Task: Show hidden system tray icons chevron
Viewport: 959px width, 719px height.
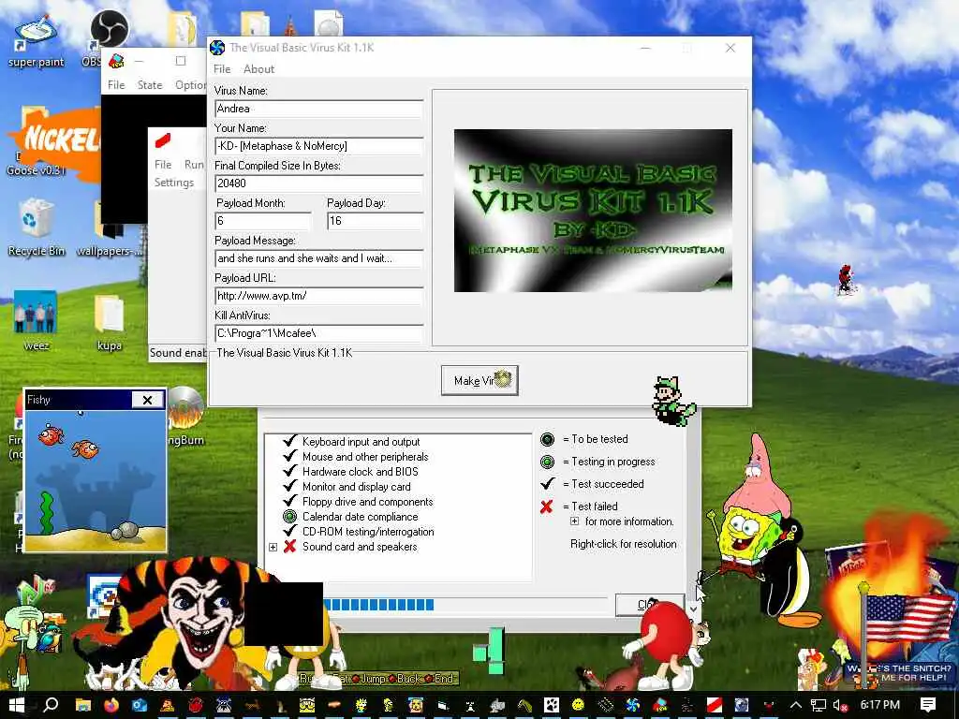Action: 795,705
